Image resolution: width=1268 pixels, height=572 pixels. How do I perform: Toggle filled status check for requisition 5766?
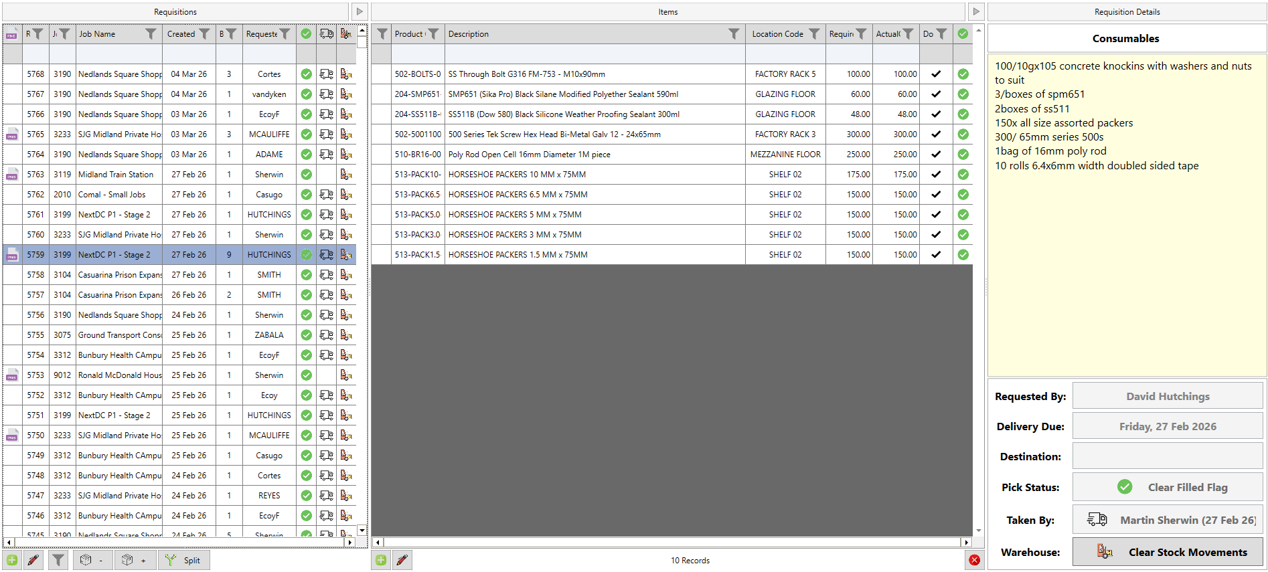point(306,114)
